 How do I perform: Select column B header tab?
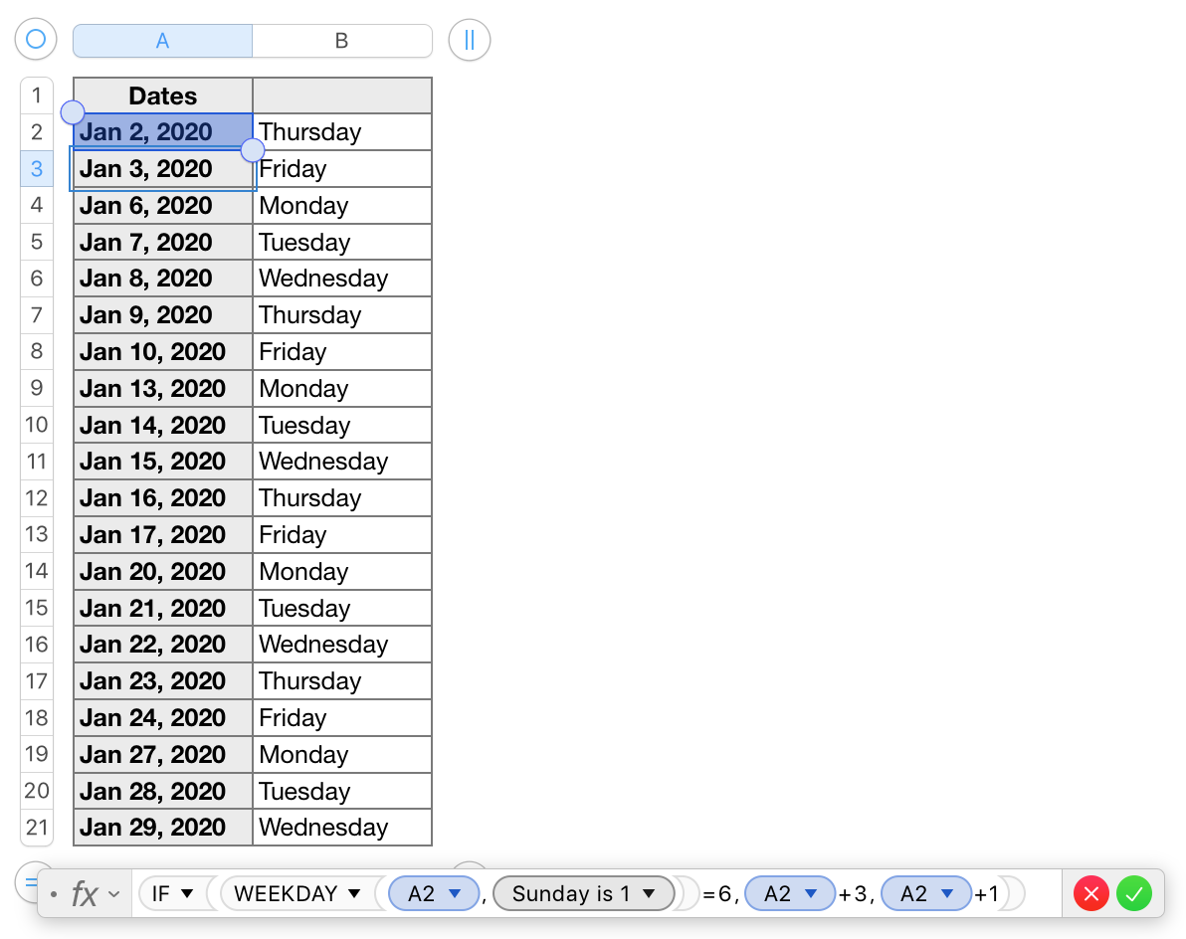click(x=342, y=41)
